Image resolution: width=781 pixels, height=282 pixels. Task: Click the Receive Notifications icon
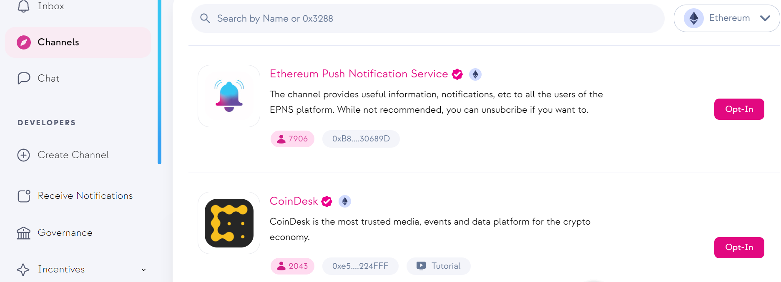[x=24, y=196]
